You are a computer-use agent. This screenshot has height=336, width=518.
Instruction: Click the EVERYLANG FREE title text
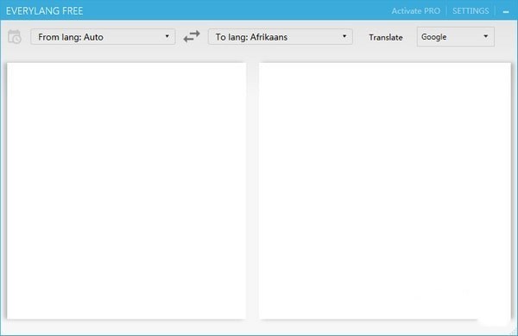44,11
